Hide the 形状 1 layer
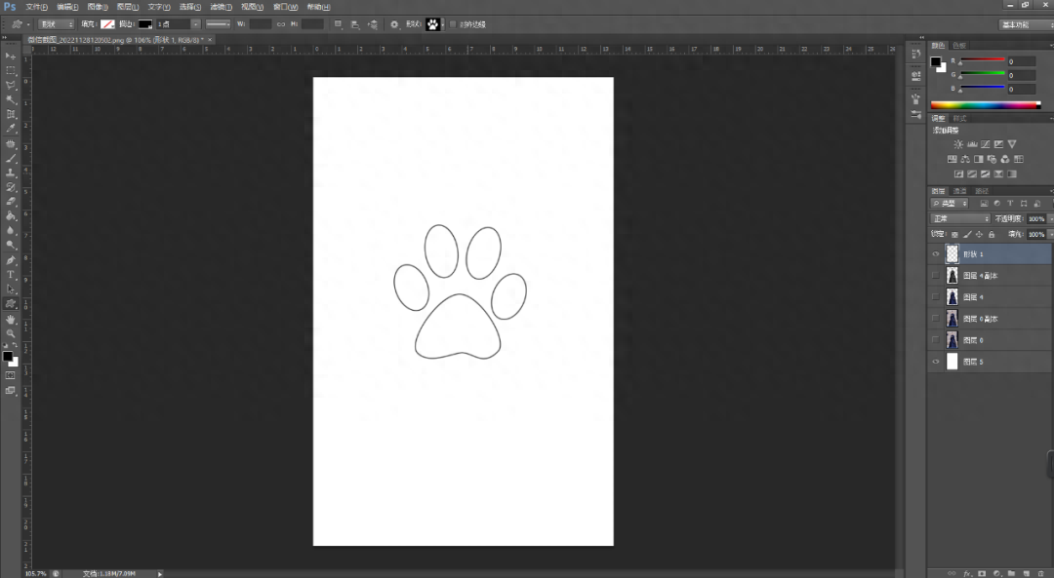1054x578 pixels. tap(936, 254)
